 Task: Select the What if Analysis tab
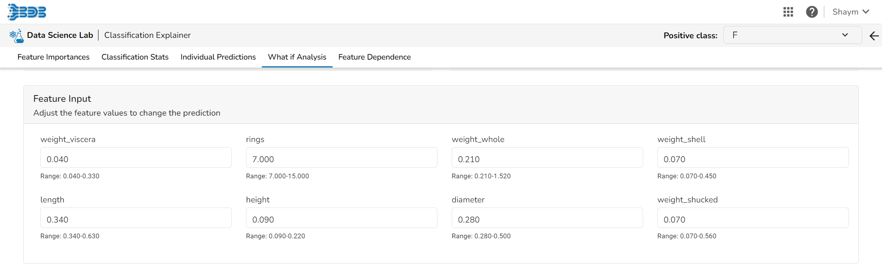coord(297,57)
